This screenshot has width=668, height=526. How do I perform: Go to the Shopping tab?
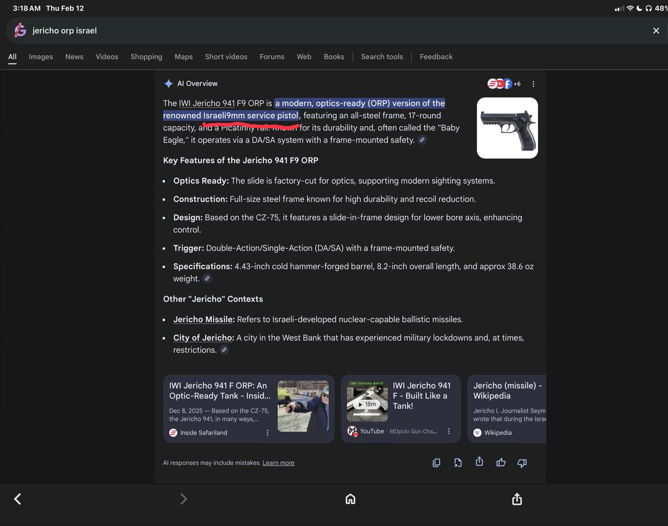point(146,57)
